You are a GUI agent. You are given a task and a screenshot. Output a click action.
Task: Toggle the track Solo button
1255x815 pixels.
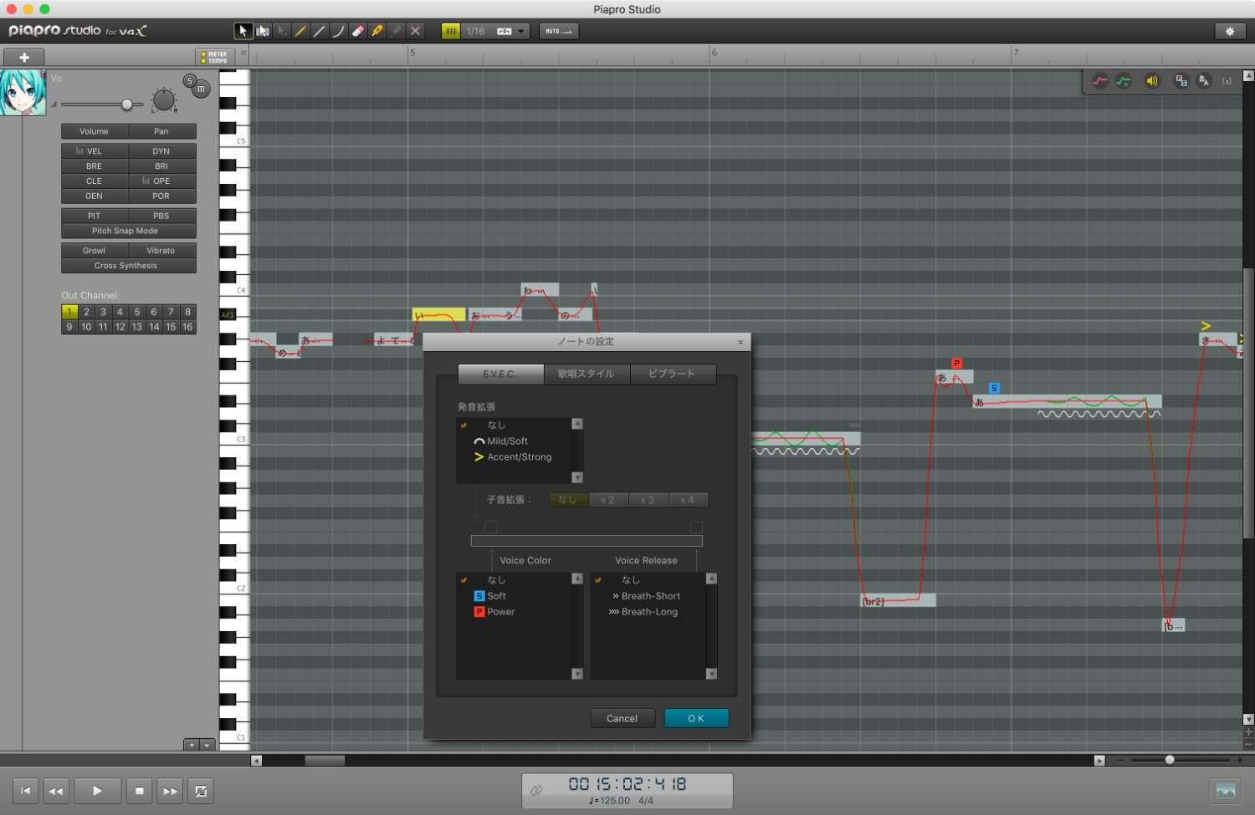190,81
